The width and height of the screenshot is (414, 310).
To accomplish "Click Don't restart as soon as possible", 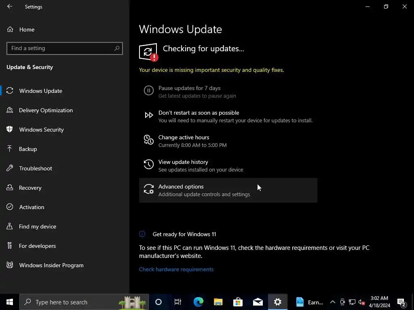I will [x=228, y=116].
